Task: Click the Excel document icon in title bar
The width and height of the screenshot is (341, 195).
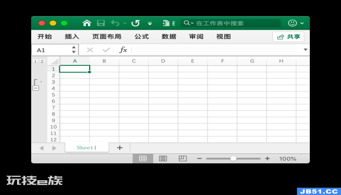Action: pyautogui.click(x=166, y=23)
